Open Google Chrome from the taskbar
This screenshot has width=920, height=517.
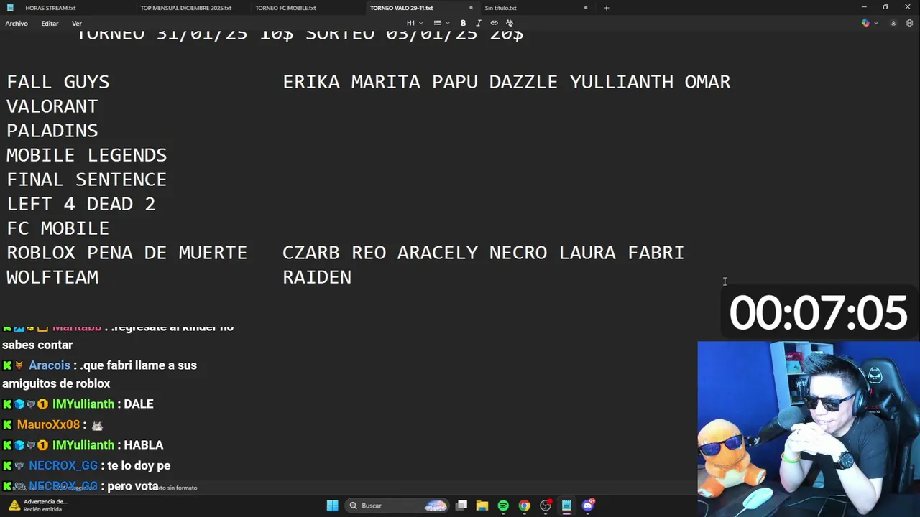525,506
